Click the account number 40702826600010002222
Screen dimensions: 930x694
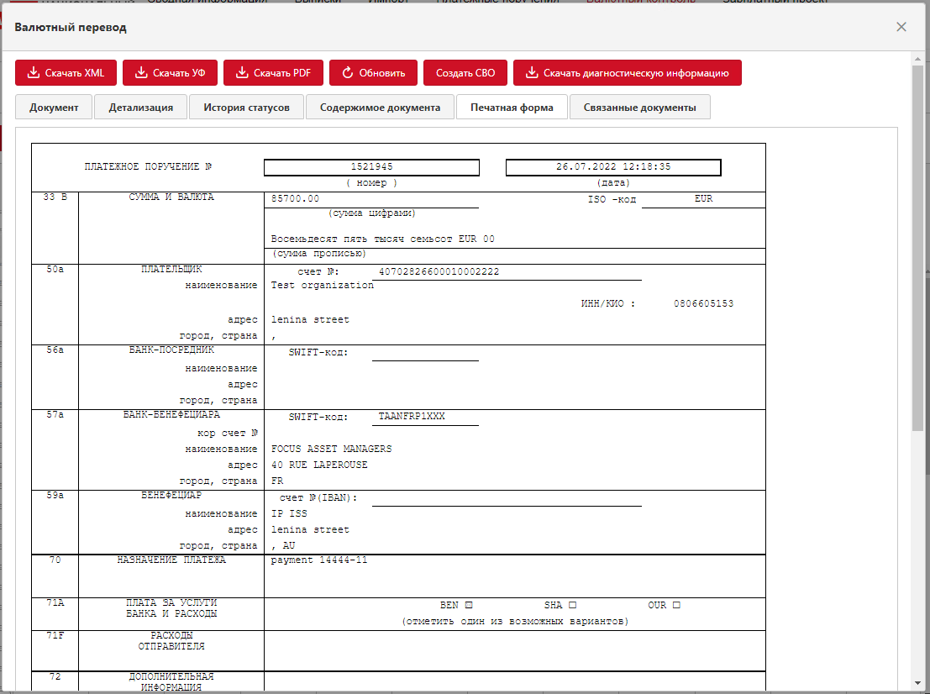coord(439,271)
